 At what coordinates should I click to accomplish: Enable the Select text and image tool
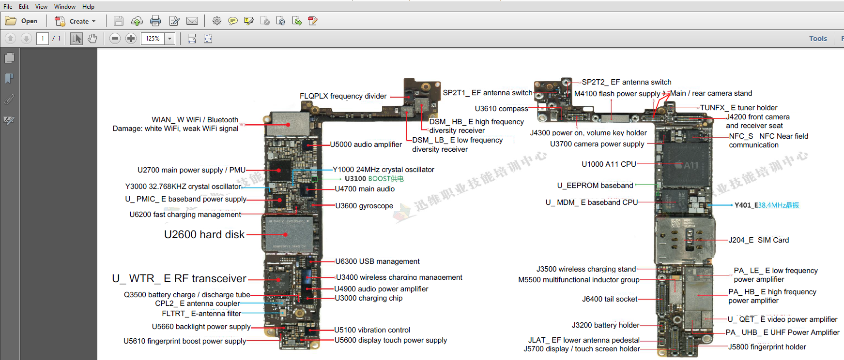pyautogui.click(x=77, y=39)
